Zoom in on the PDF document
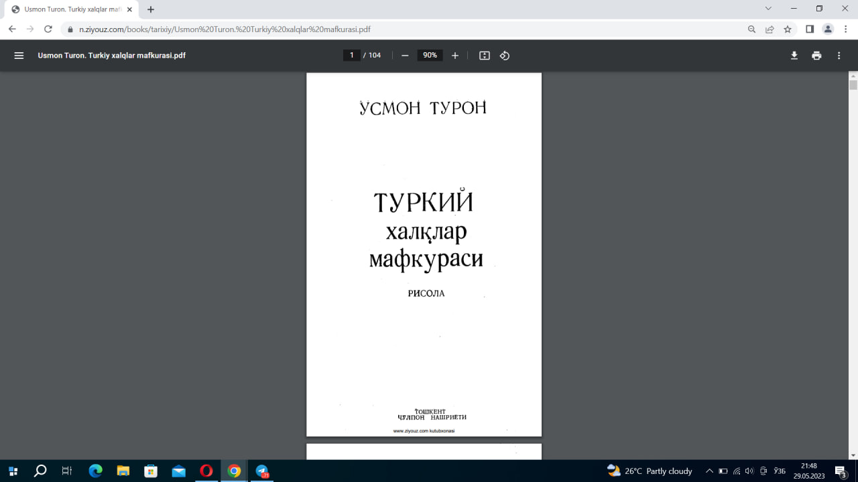 pos(454,55)
